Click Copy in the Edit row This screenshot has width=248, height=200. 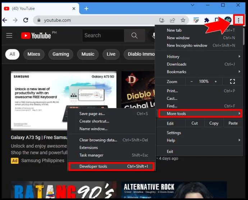214,123
